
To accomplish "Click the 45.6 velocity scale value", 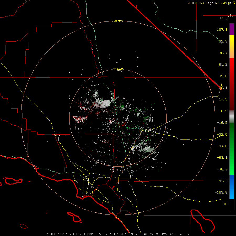I will [x=223, y=76].
